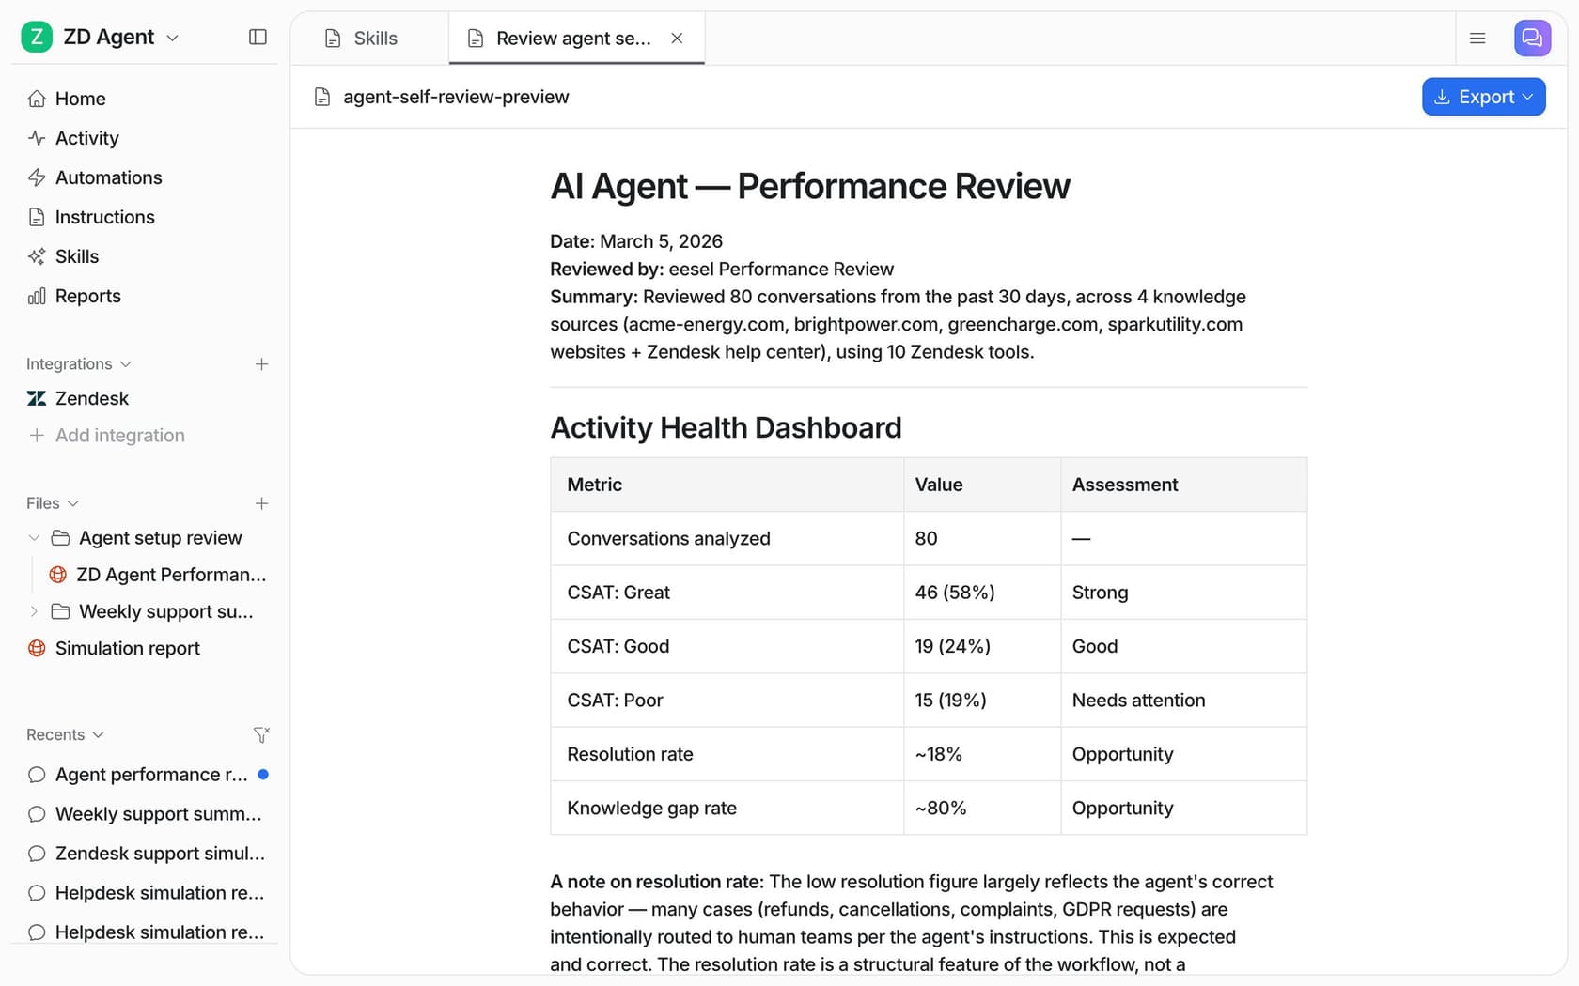Switch to the Skills tab

(370, 39)
